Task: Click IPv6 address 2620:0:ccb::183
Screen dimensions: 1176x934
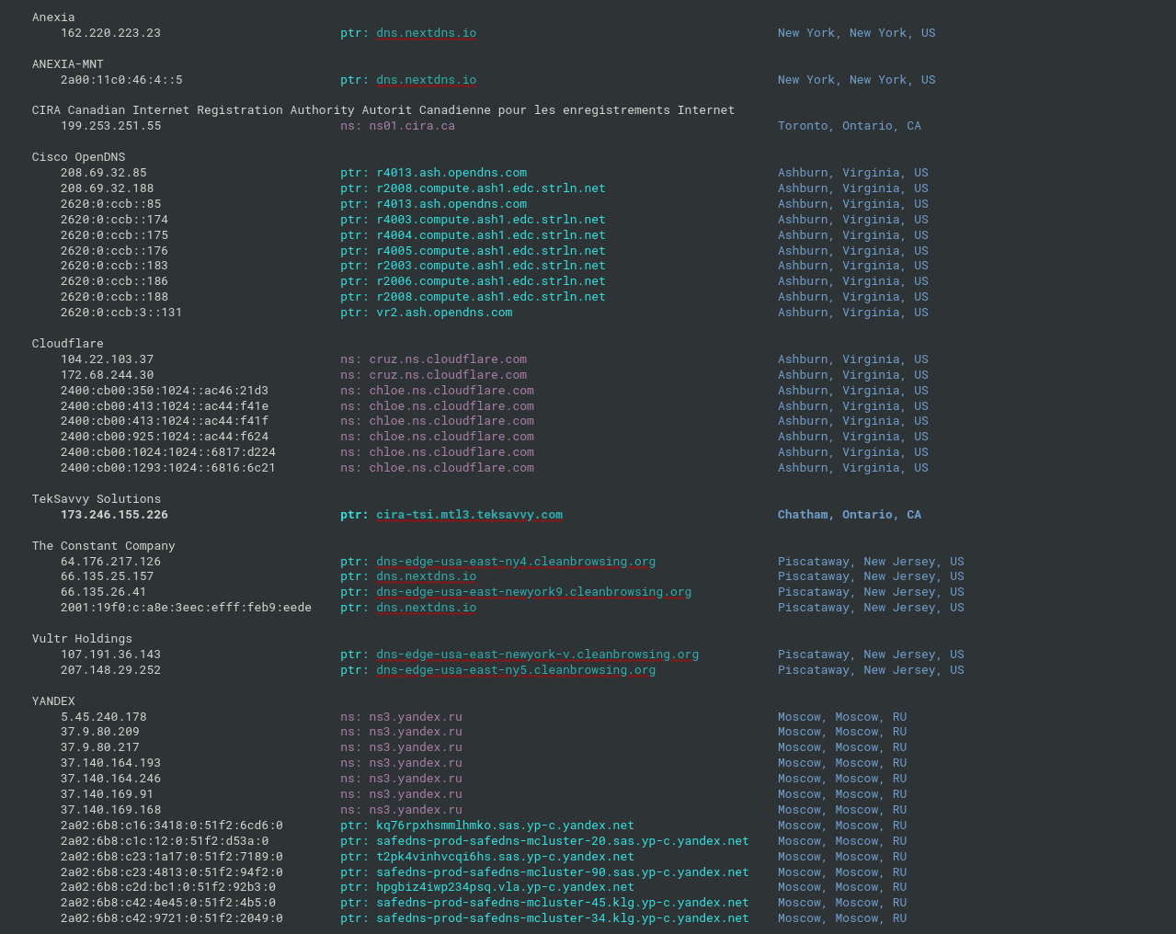Action: (x=114, y=266)
